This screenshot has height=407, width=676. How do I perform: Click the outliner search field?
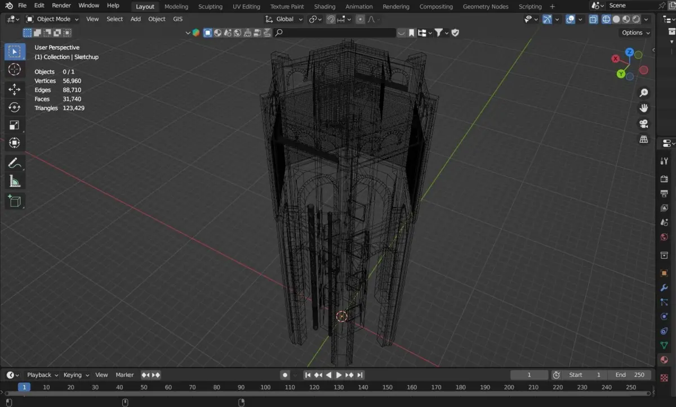(x=334, y=33)
